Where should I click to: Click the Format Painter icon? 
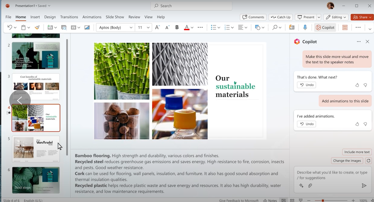(37, 27)
